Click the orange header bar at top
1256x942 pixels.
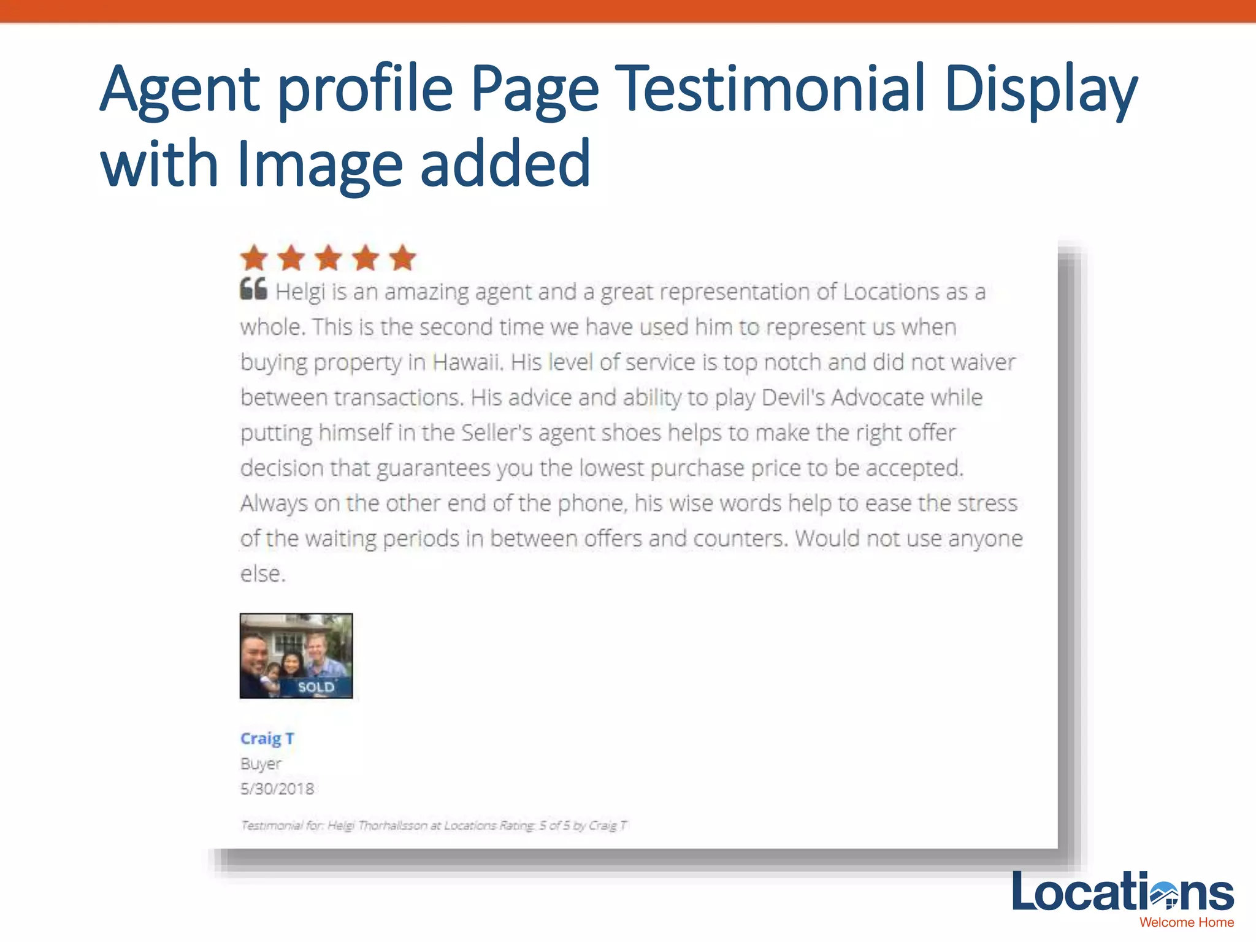(x=628, y=11)
